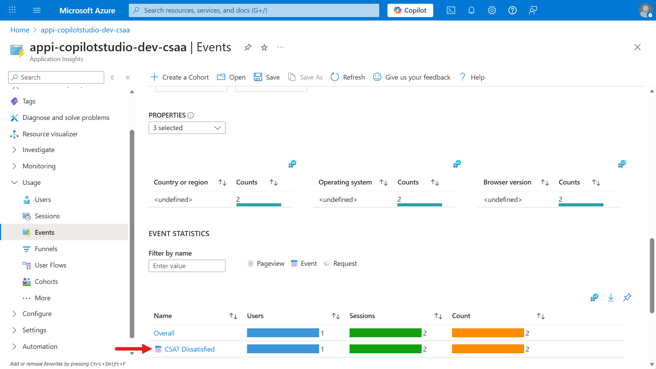The image size is (656, 369).
Task: Open the portal hamburger menu
Action: (x=37, y=10)
